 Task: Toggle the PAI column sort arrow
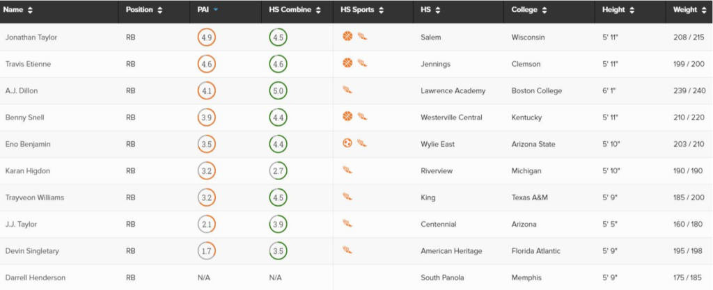coord(216,10)
